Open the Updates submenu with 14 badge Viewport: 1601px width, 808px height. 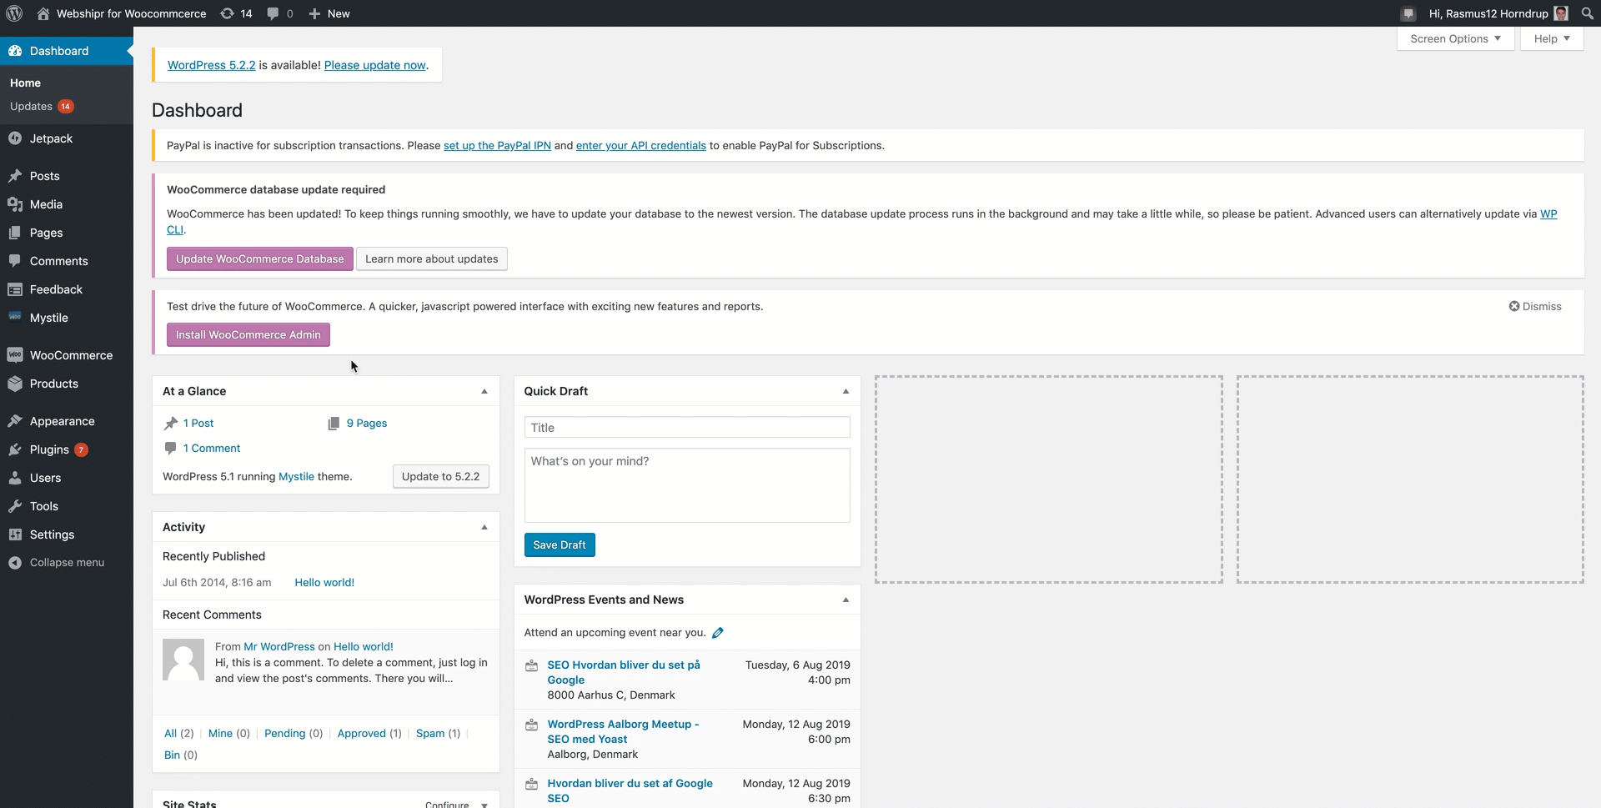click(42, 106)
